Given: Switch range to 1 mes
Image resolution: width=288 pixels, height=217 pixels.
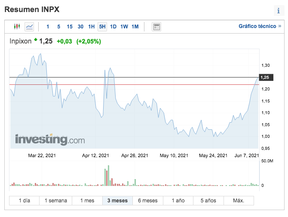Looking at the screenshot, I should pos(87,201).
